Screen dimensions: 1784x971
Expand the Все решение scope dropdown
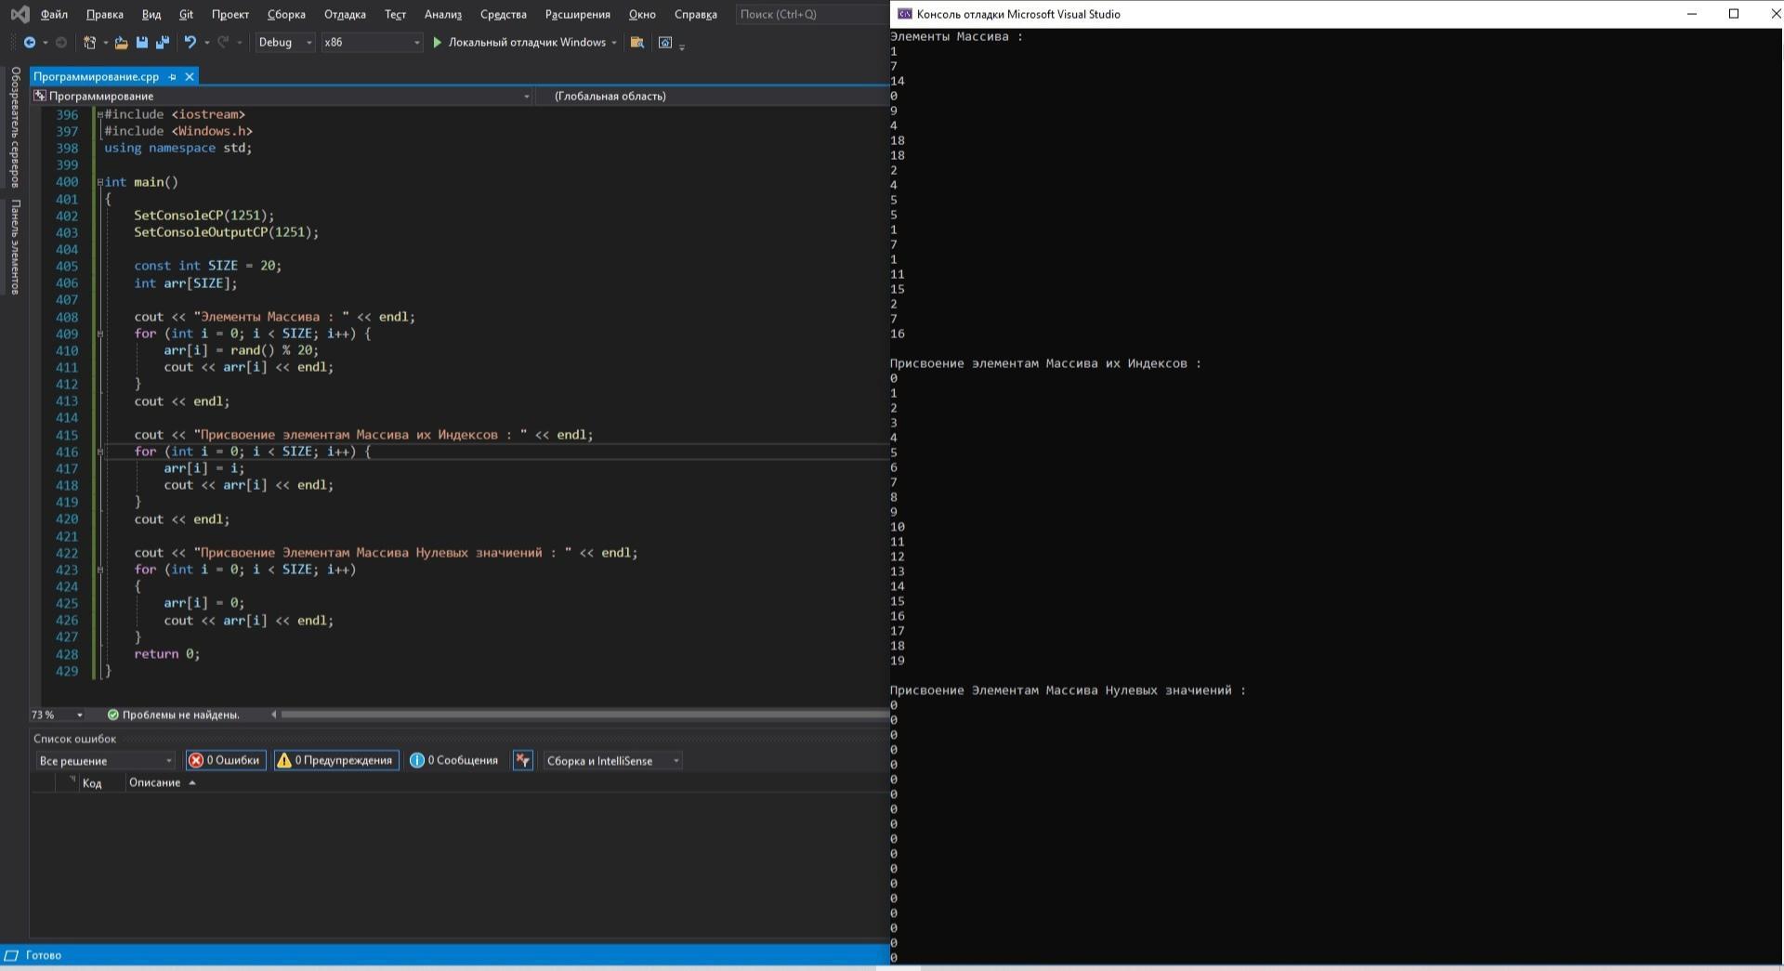click(105, 761)
